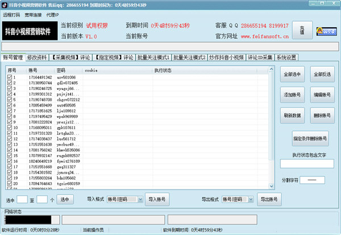Click the cookie column header

click(x=91, y=71)
